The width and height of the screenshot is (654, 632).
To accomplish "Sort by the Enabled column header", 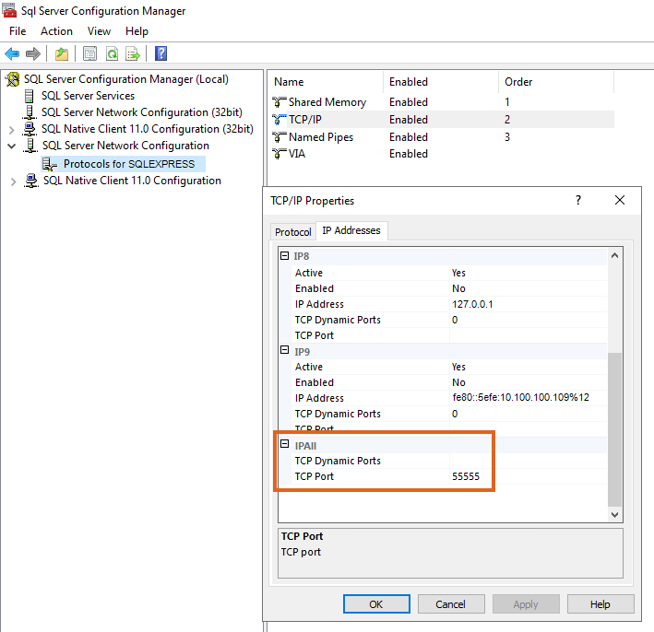I will (441, 82).
